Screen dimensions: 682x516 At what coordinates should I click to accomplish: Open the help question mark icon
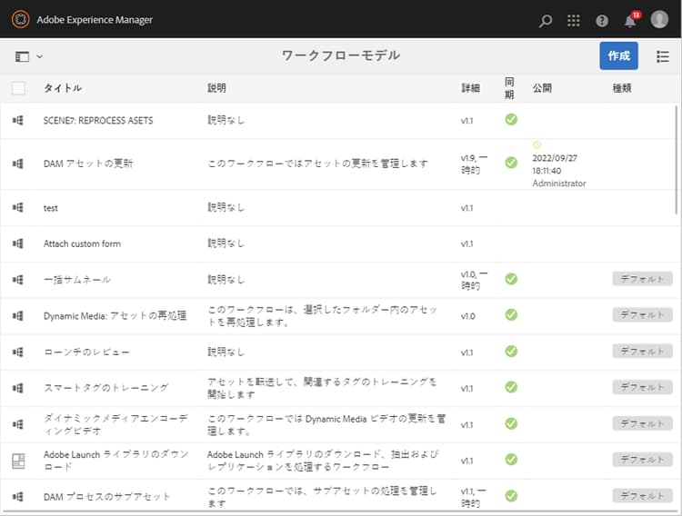(x=602, y=20)
